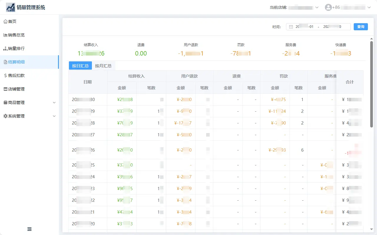The width and height of the screenshot is (377, 235).
Task: Click the 查询 button
Action: tap(361, 27)
